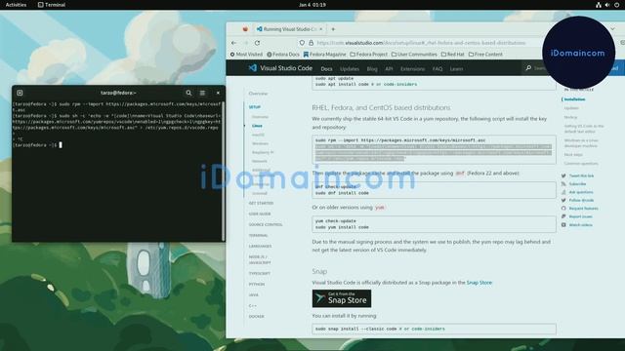Expand DOCKER section in sidebar
Screen dimensions: 625x351
tap(257, 317)
